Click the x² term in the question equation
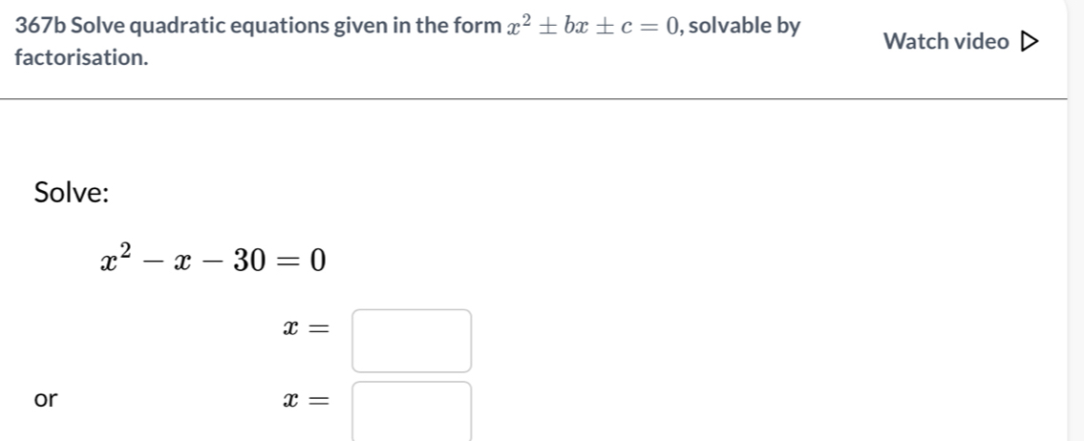The height and width of the screenshot is (441, 1084). [117, 261]
